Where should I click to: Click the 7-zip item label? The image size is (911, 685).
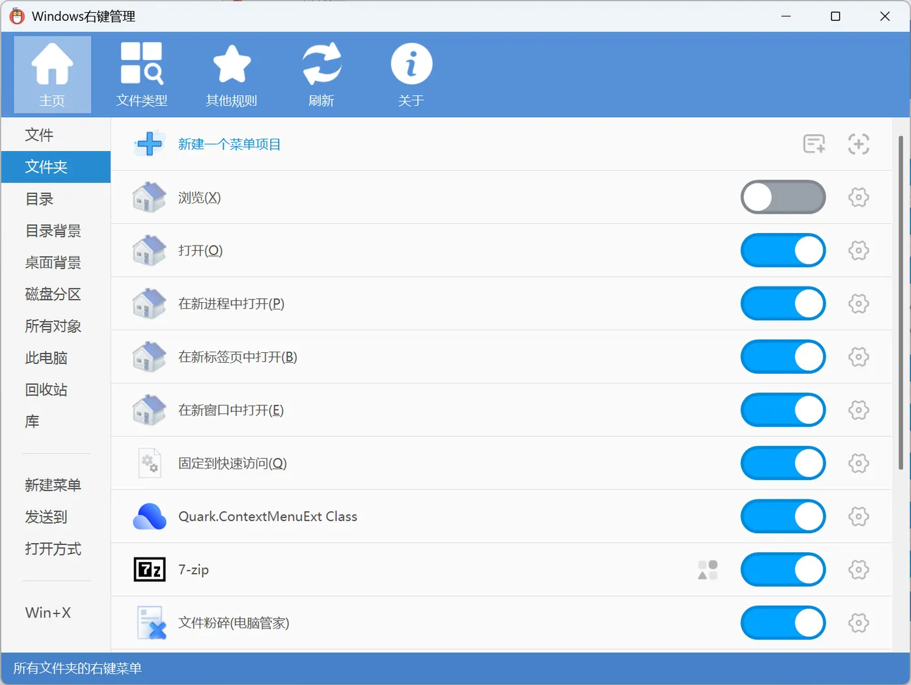click(x=194, y=570)
